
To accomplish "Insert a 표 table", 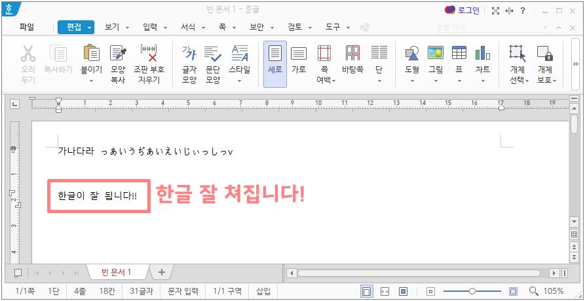I will pyautogui.click(x=459, y=53).
